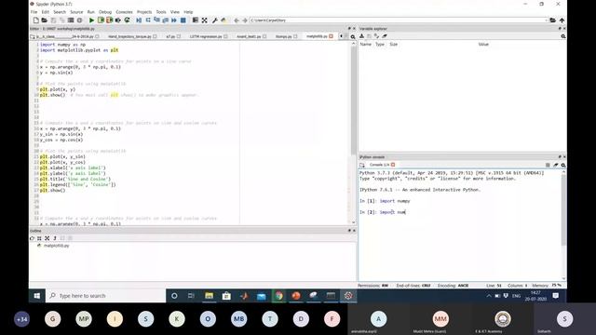Click Windows Start button
Screen dimensions: 596x335
click(37, 296)
